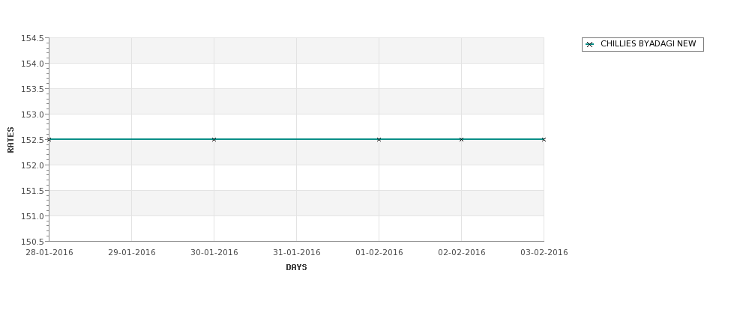
Task: Click the 154.5 value on y-axis
Action: (x=32, y=38)
